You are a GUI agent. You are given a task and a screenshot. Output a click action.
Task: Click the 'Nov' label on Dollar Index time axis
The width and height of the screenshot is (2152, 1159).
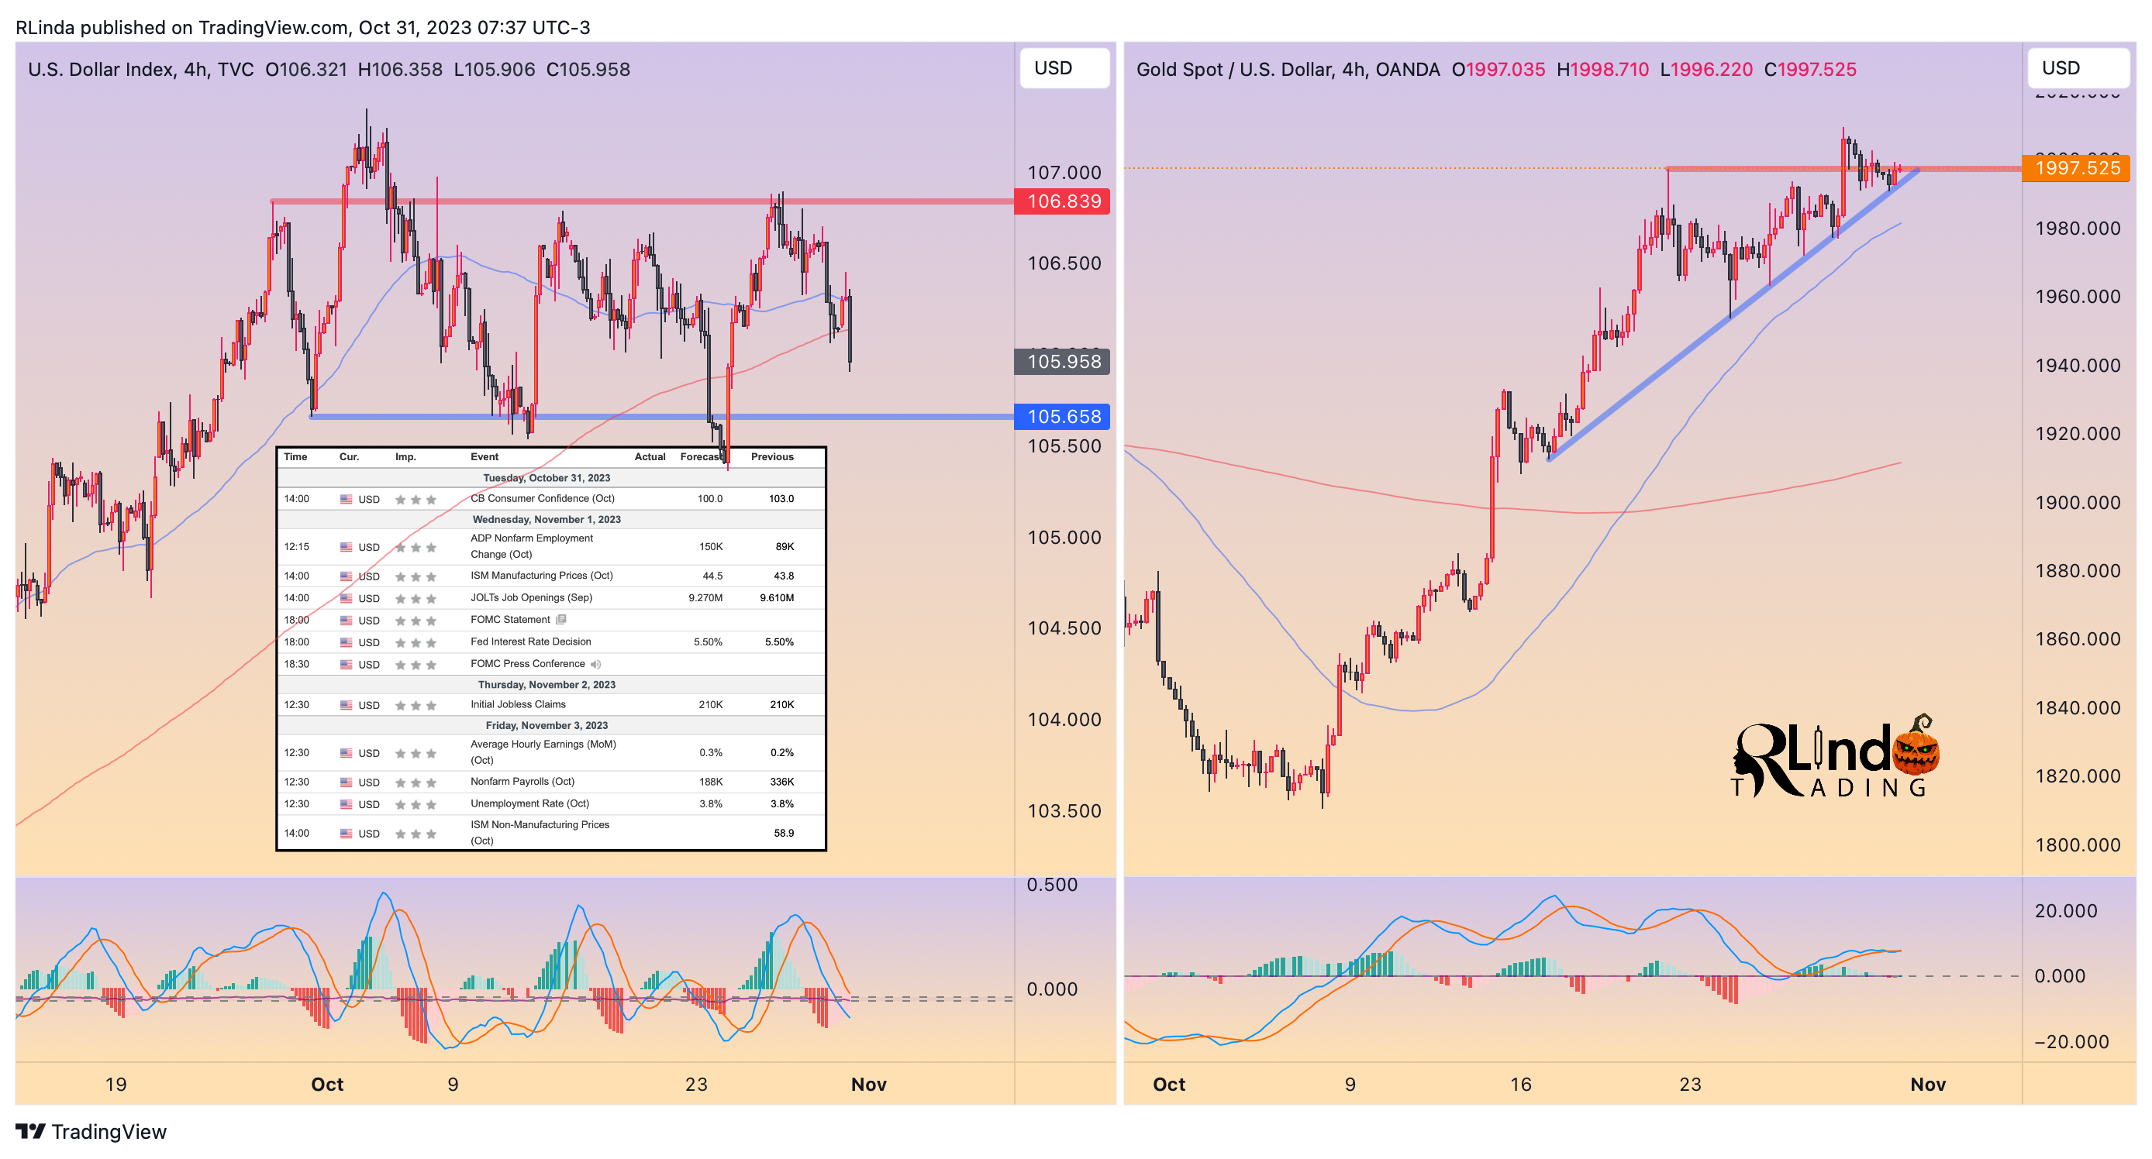[x=869, y=1085]
